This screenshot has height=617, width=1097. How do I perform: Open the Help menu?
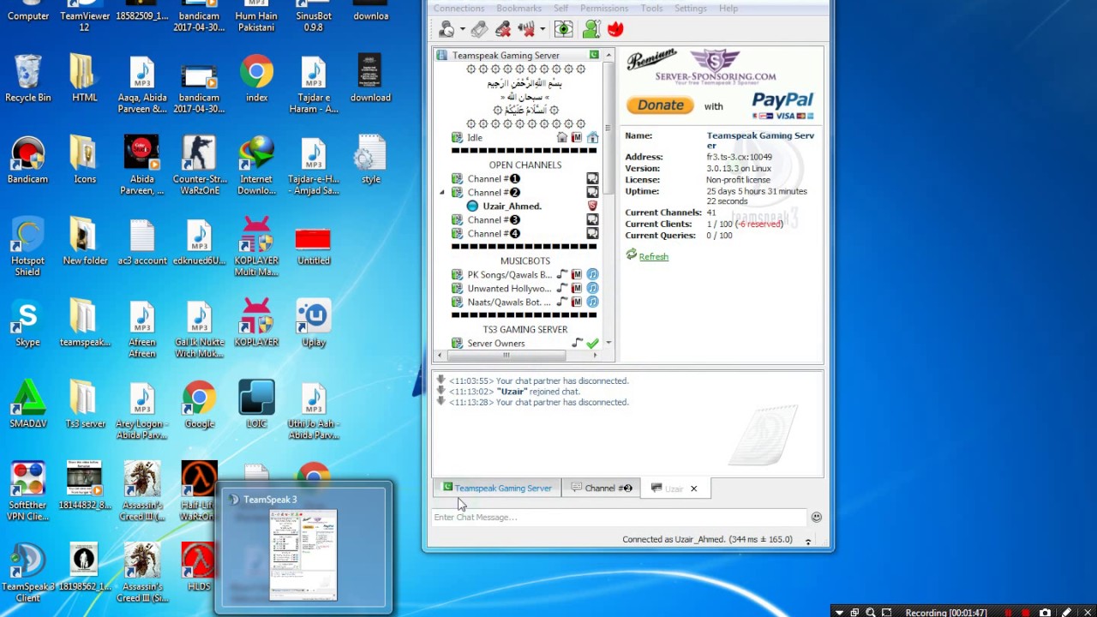tap(728, 8)
